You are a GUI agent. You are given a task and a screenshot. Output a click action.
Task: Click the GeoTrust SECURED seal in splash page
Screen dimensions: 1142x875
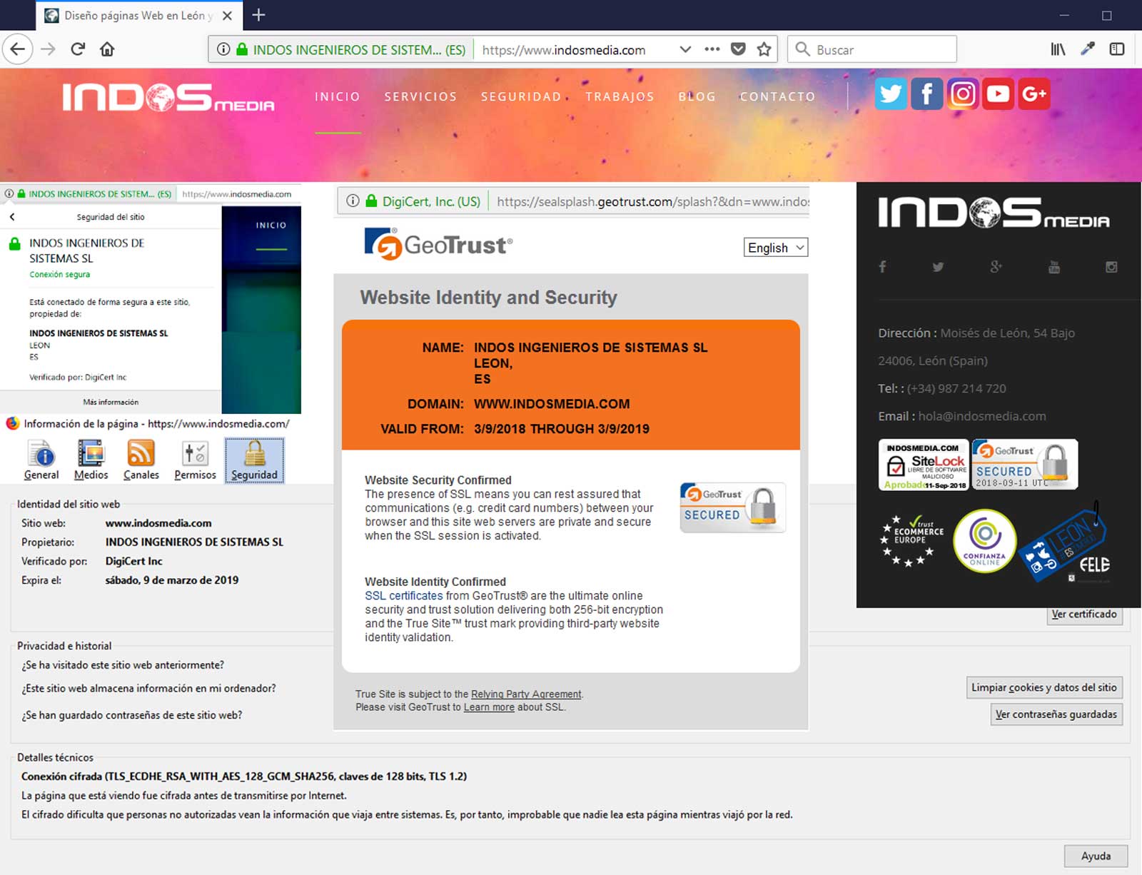tap(733, 507)
